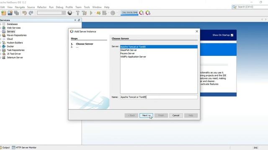The image size is (268, 150).
Task: Click the Search field in top right
Action: pos(252,7)
